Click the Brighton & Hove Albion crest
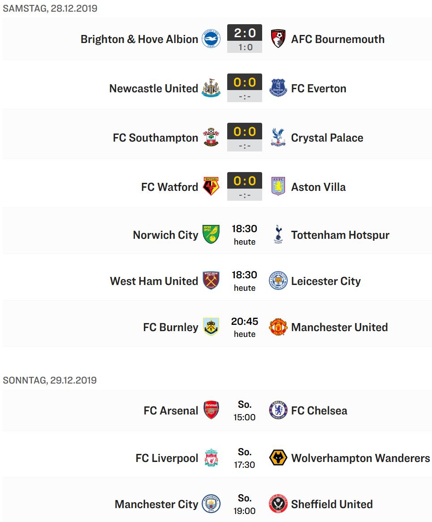Viewport: 432px width, 522px height. [x=211, y=39]
